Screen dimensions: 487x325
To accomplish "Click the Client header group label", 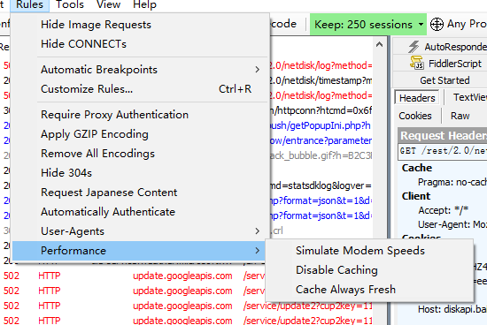I will point(416,196).
